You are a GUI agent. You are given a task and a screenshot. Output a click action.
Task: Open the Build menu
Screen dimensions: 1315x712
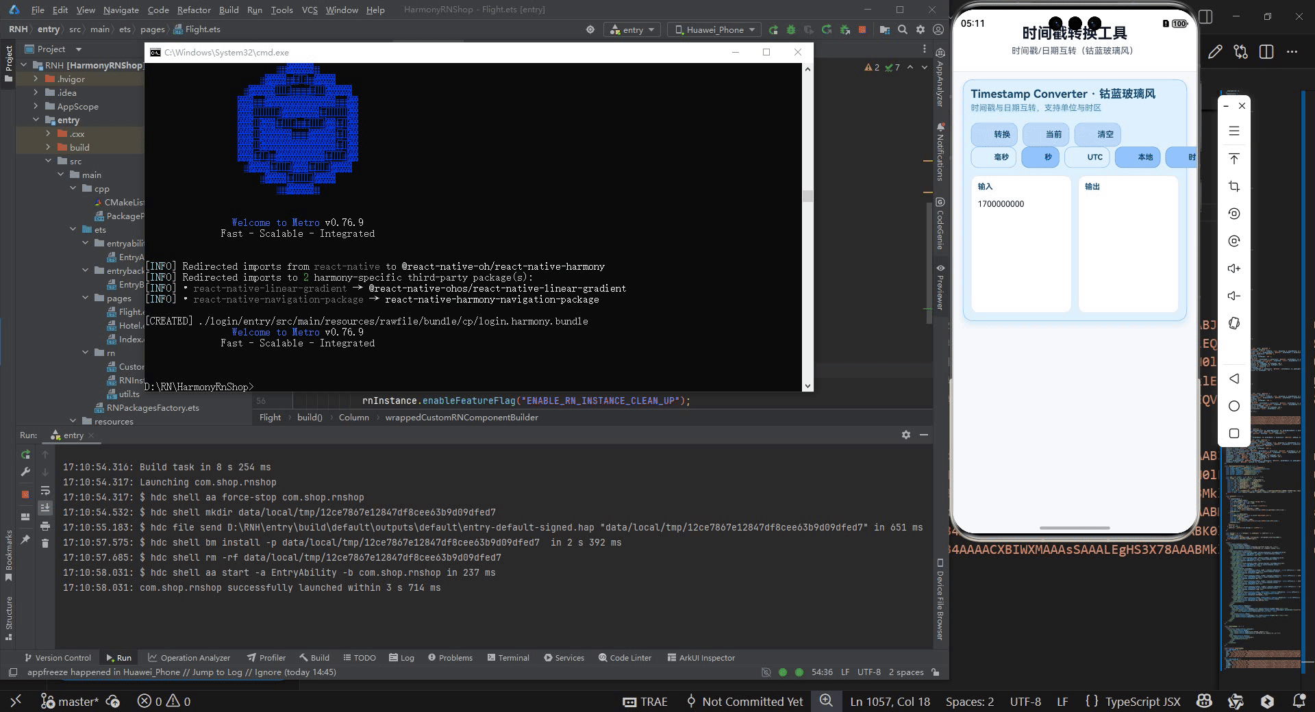229,10
